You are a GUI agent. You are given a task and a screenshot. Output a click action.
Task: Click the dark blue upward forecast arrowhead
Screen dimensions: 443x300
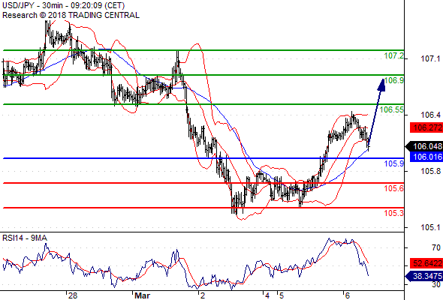pyautogui.click(x=382, y=85)
